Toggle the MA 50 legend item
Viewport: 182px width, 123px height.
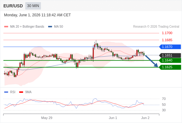tap(56, 27)
